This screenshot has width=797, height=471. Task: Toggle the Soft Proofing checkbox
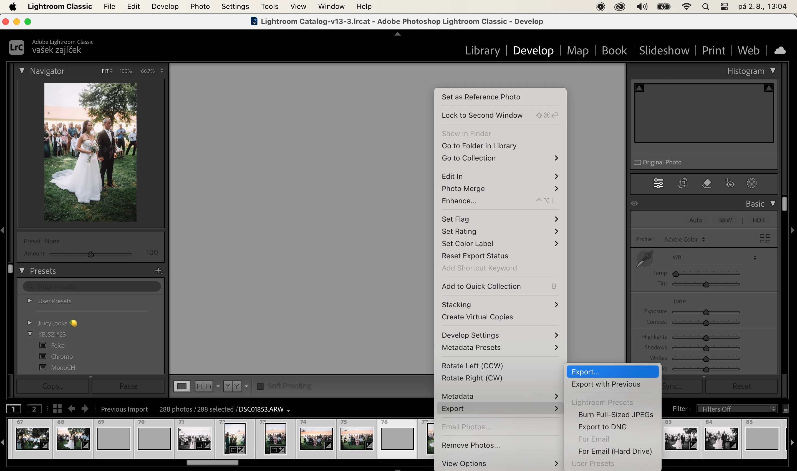[260, 386]
